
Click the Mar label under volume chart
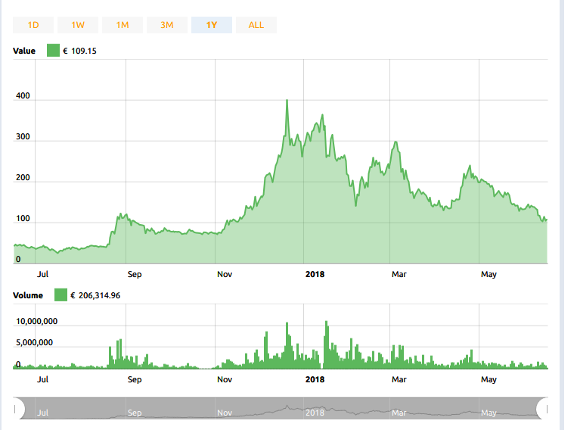coord(399,379)
